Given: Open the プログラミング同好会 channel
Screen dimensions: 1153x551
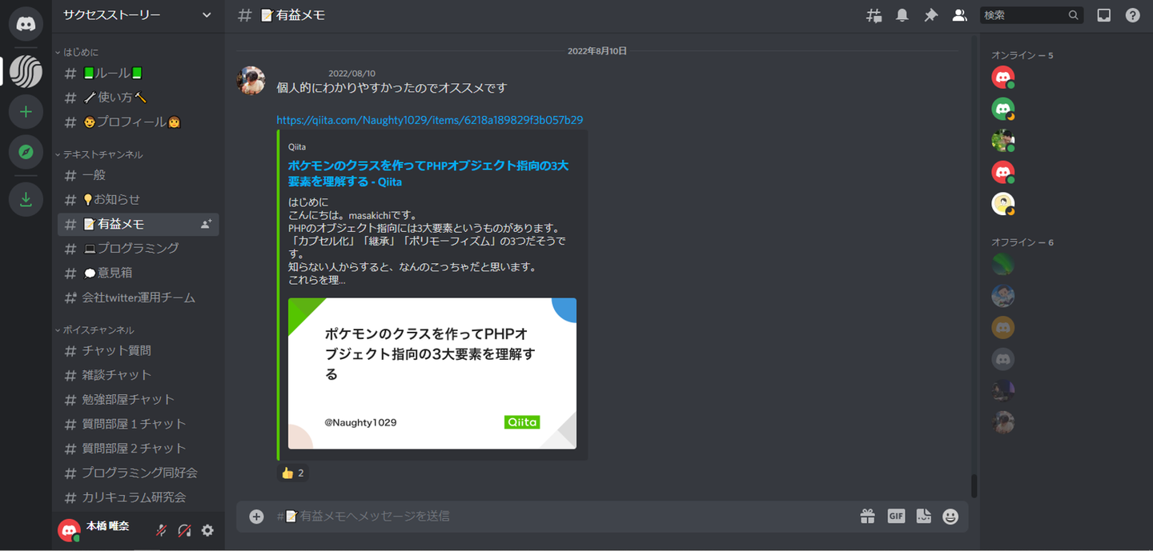Looking at the screenshot, I should 138,473.
